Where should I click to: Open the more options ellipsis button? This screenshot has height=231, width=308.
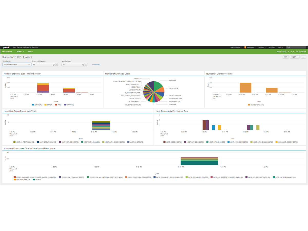pos(303,57)
